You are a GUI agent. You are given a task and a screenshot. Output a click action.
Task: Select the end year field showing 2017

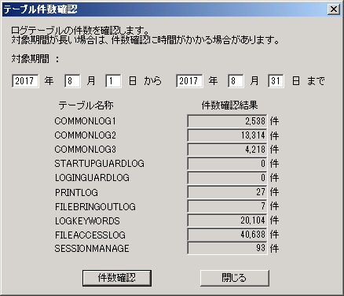point(189,81)
